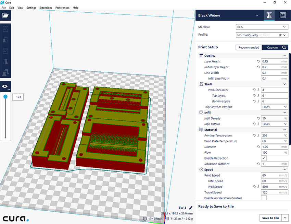The image size is (291, 224).
Task: Open Save to File options arrow
Action: click(285, 218)
